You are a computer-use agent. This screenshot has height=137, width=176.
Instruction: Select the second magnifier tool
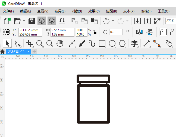point(50,43)
